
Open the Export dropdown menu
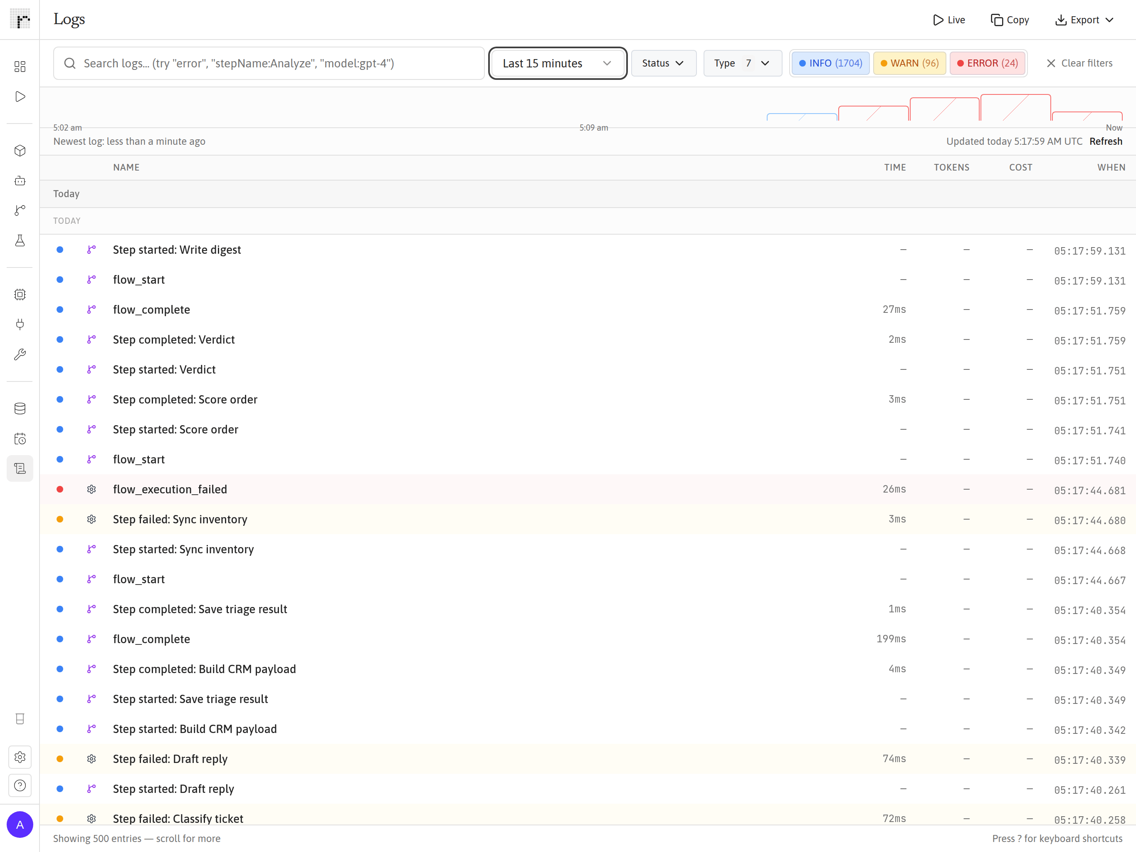click(1084, 20)
